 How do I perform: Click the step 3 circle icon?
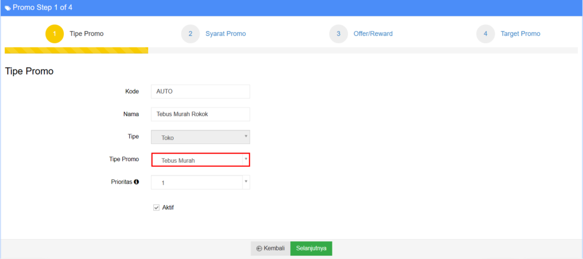pyautogui.click(x=338, y=34)
